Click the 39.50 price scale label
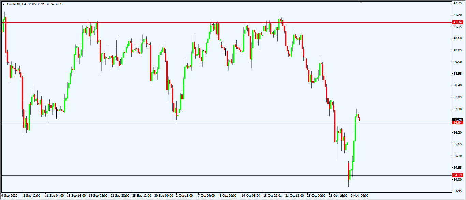This screenshot has width=466, height=200. tap(457, 62)
